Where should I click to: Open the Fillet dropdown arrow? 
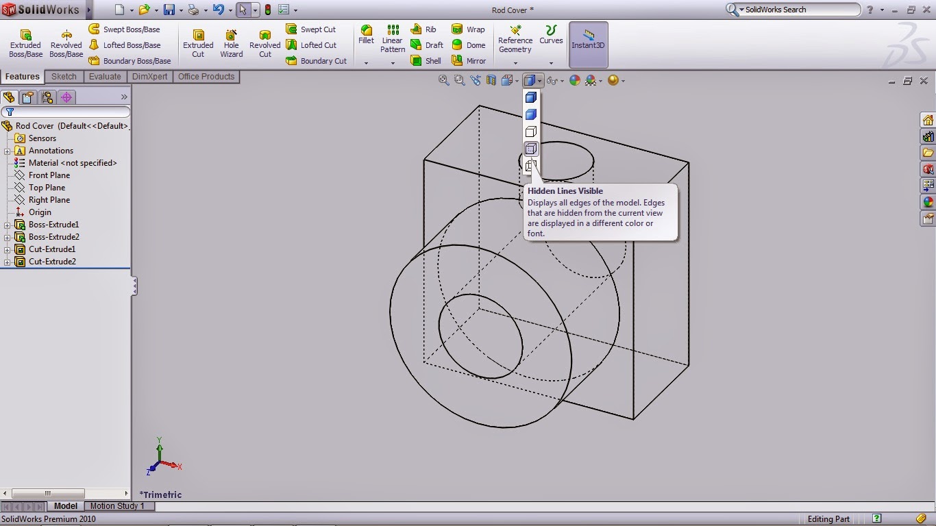click(367, 63)
